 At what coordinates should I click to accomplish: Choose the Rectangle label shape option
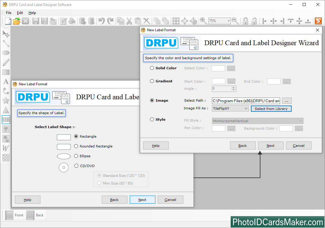click(76, 136)
